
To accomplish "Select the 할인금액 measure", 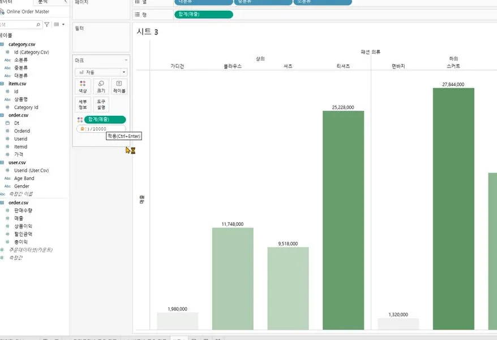I will [23, 234].
